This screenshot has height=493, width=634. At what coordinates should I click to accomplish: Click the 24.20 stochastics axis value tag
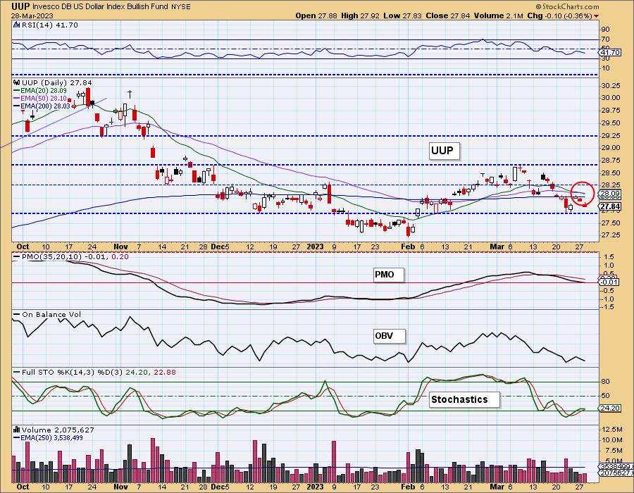(610, 408)
